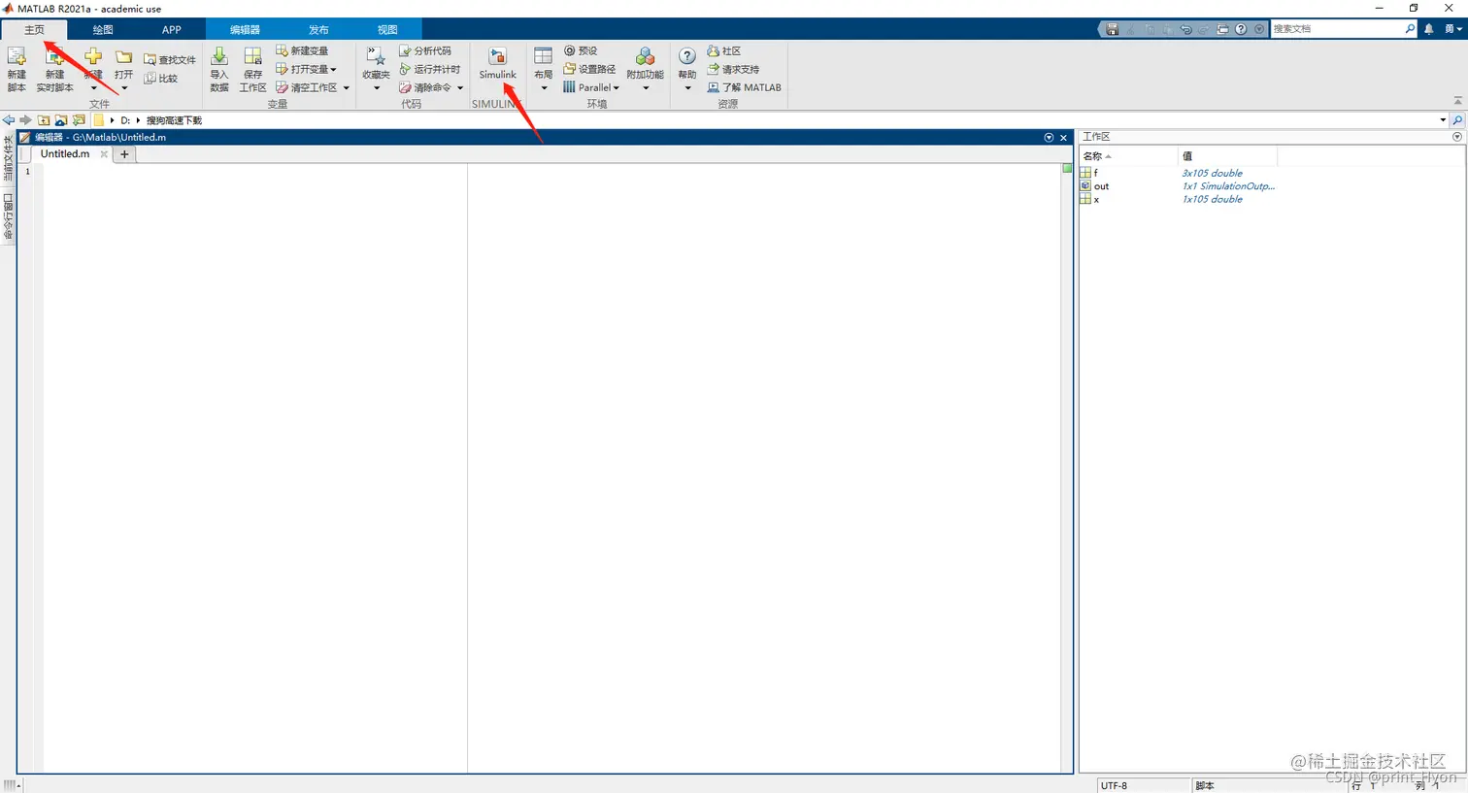Click the quick access undo icon
The image size is (1468, 793).
click(x=1185, y=29)
